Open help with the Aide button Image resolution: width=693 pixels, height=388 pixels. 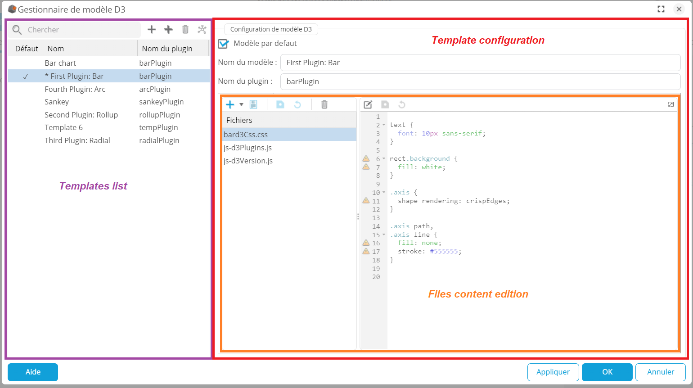[33, 372]
